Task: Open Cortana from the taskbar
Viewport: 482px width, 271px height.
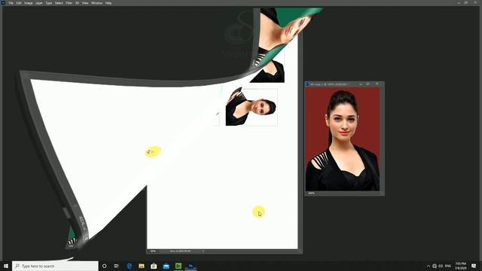Action: pos(104,266)
